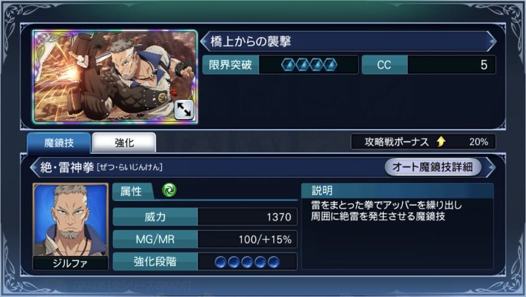
Task: Click the last limit break hexagon gem
Action: point(331,64)
